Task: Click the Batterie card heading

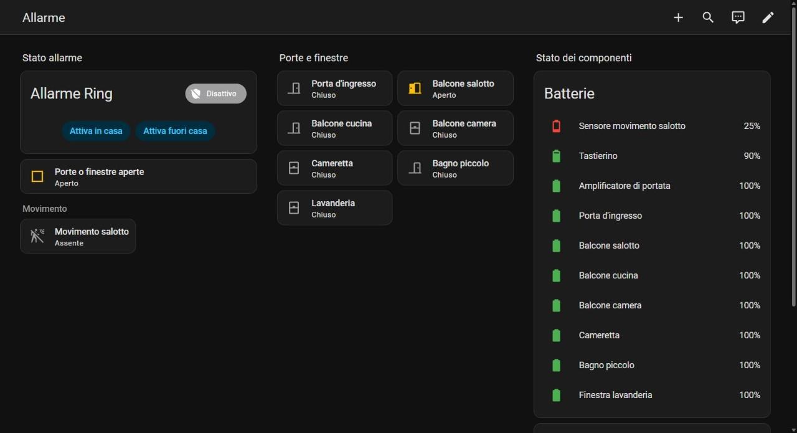Action: tap(569, 93)
